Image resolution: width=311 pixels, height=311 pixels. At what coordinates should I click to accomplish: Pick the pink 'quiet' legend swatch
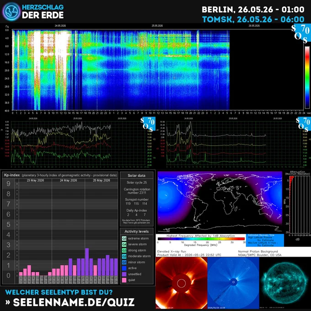(124, 280)
